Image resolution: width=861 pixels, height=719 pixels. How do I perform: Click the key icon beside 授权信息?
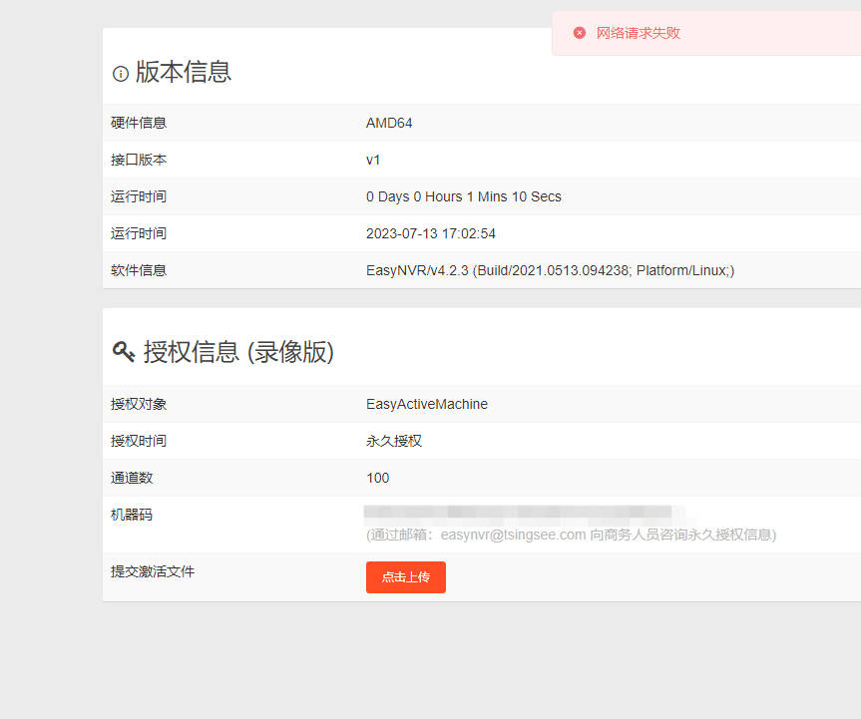[x=124, y=351]
